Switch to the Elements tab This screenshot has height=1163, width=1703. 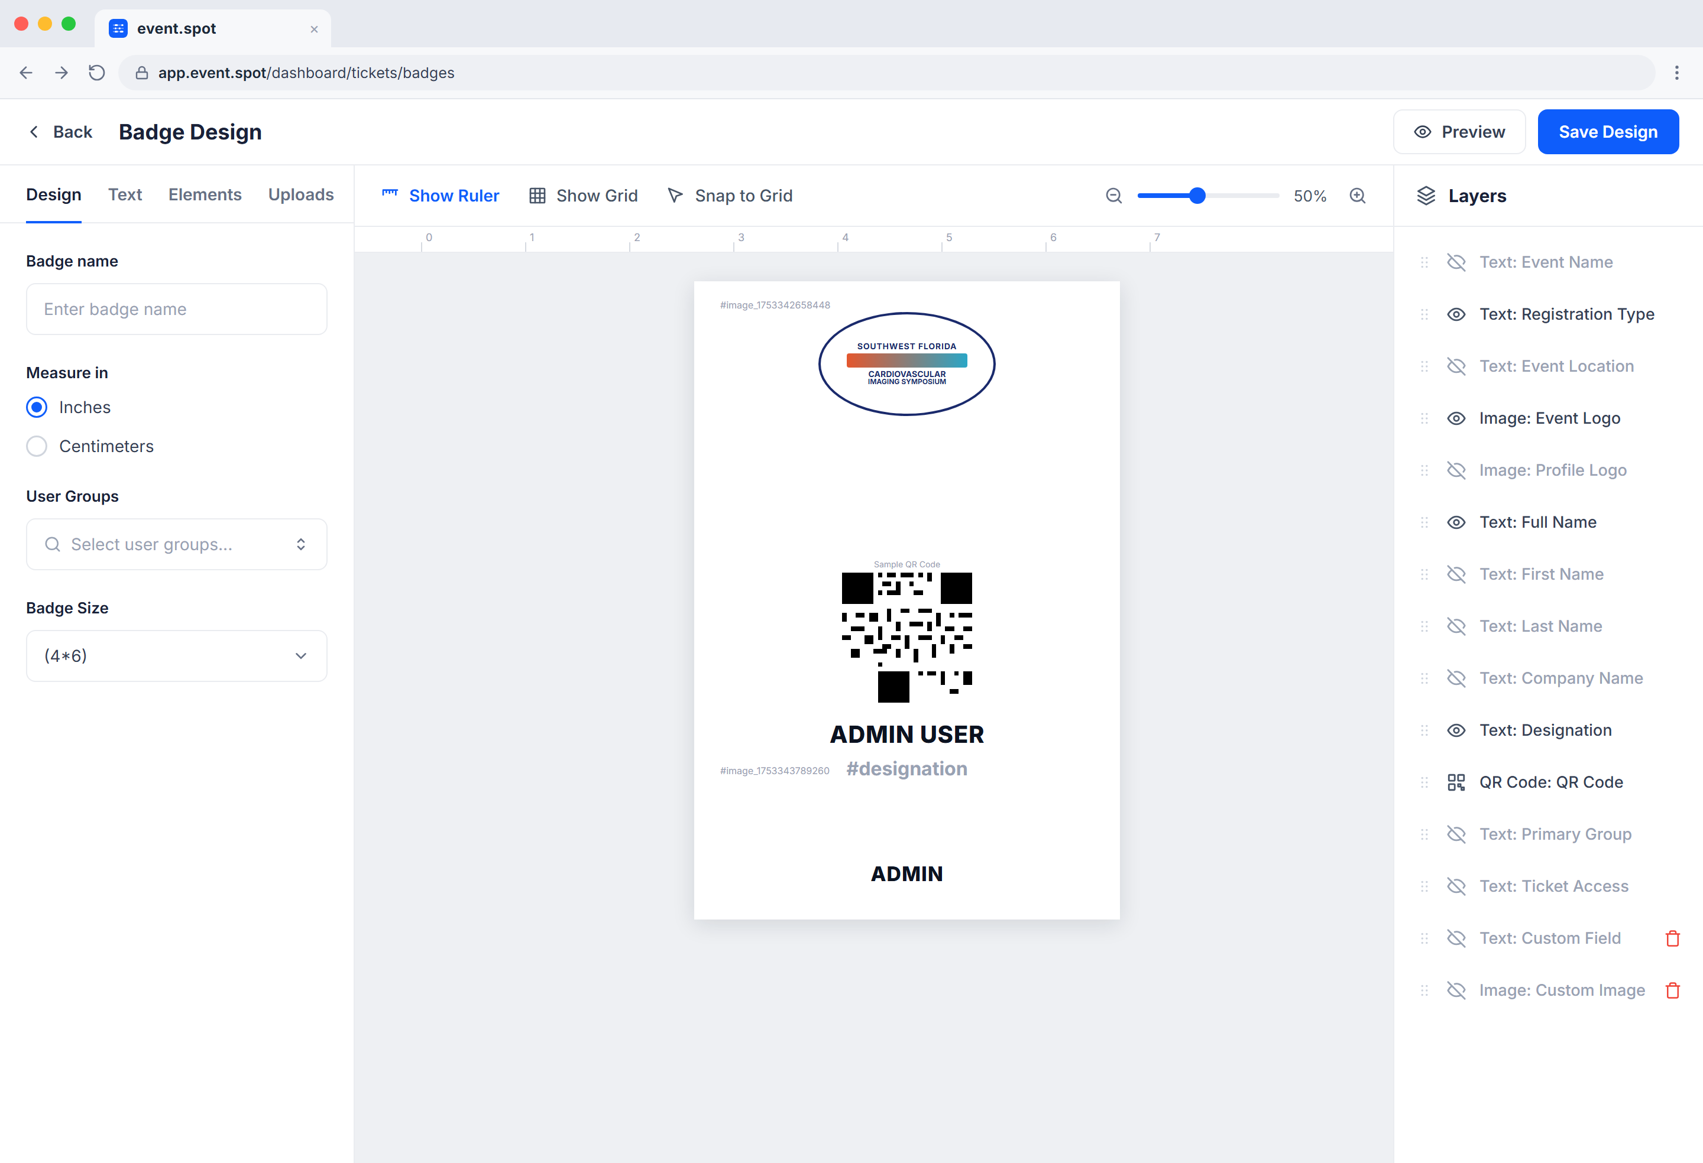pyautogui.click(x=205, y=195)
